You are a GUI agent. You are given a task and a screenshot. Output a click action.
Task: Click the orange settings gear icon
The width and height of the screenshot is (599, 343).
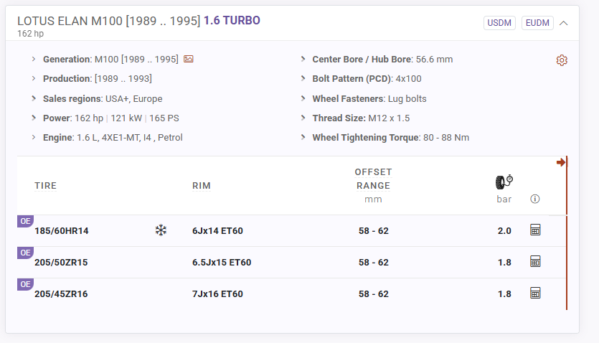562,60
